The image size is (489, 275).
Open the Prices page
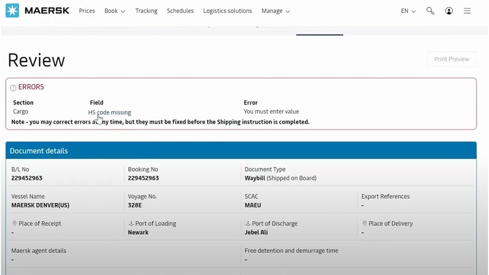(86, 11)
